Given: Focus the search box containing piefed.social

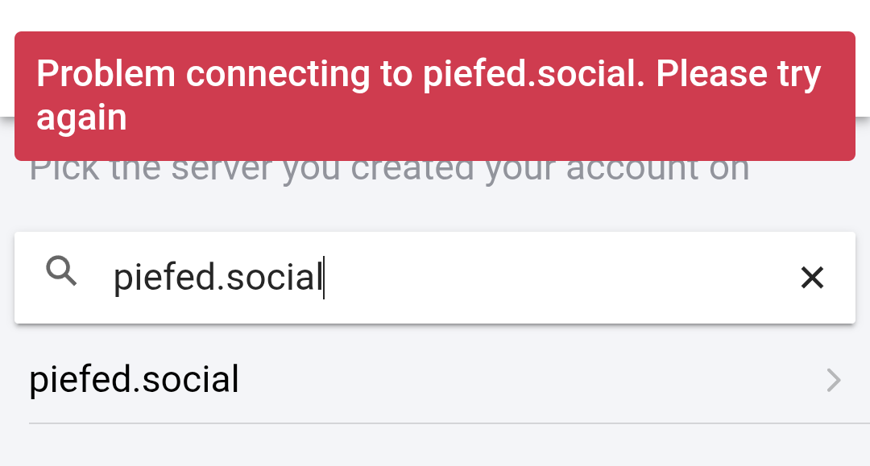Looking at the screenshot, I should point(435,278).
